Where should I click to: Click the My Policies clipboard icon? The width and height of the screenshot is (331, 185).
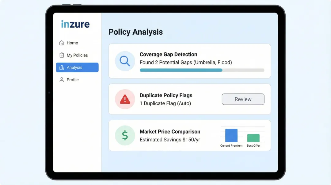pos(62,55)
